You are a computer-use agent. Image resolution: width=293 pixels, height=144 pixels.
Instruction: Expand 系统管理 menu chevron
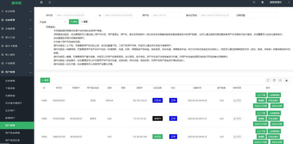tap(30, 20)
